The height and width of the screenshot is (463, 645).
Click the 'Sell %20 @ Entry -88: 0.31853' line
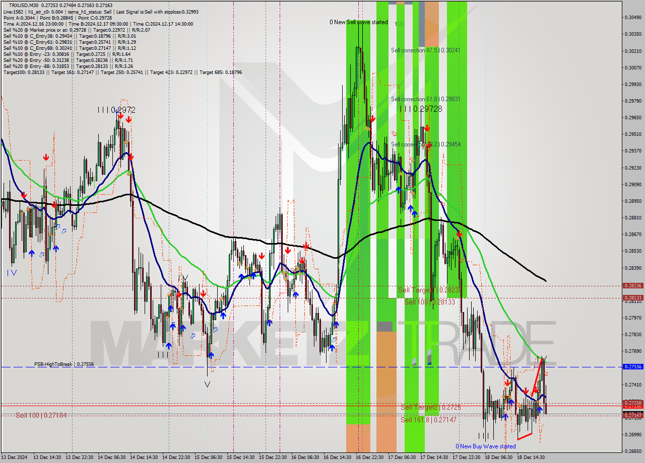(x=69, y=66)
